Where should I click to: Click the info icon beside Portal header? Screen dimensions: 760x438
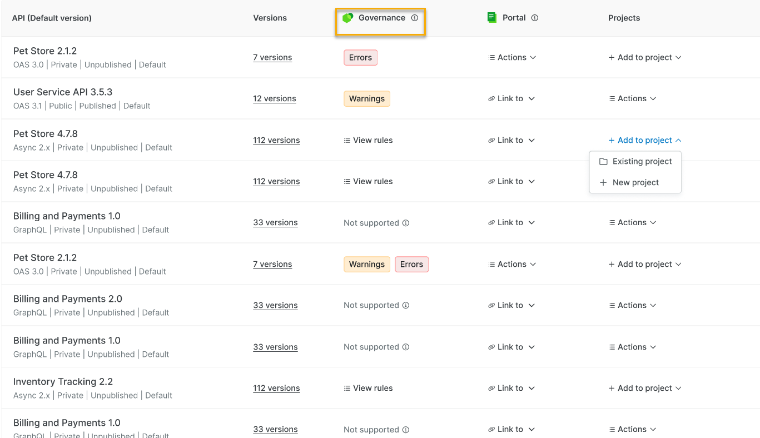click(534, 18)
